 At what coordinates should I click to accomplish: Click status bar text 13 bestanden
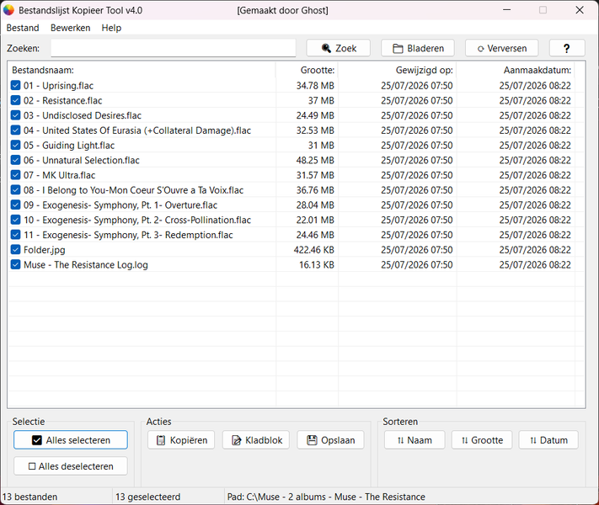click(29, 497)
